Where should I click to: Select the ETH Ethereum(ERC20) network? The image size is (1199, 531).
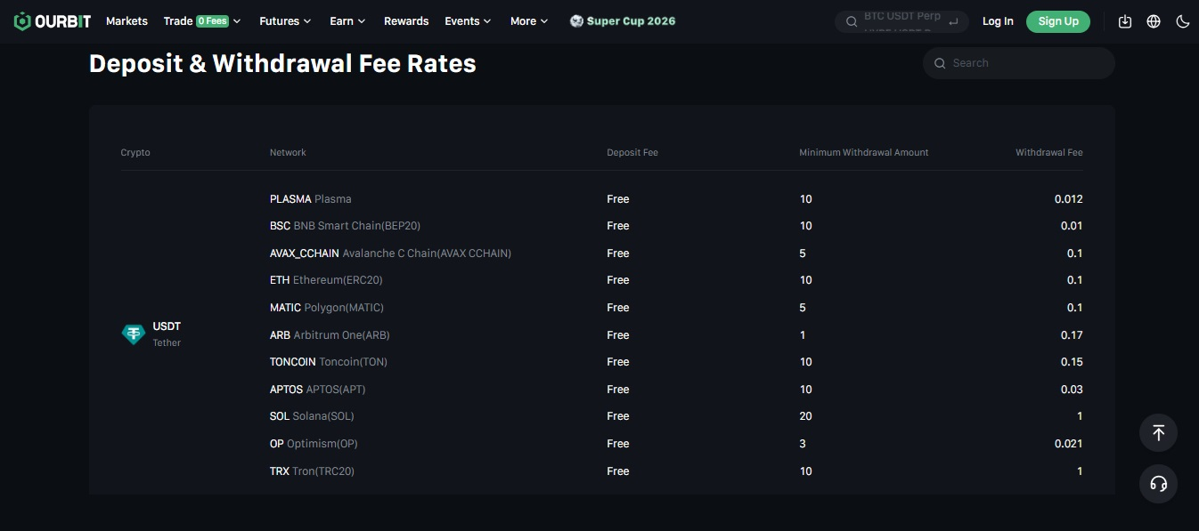coord(326,280)
